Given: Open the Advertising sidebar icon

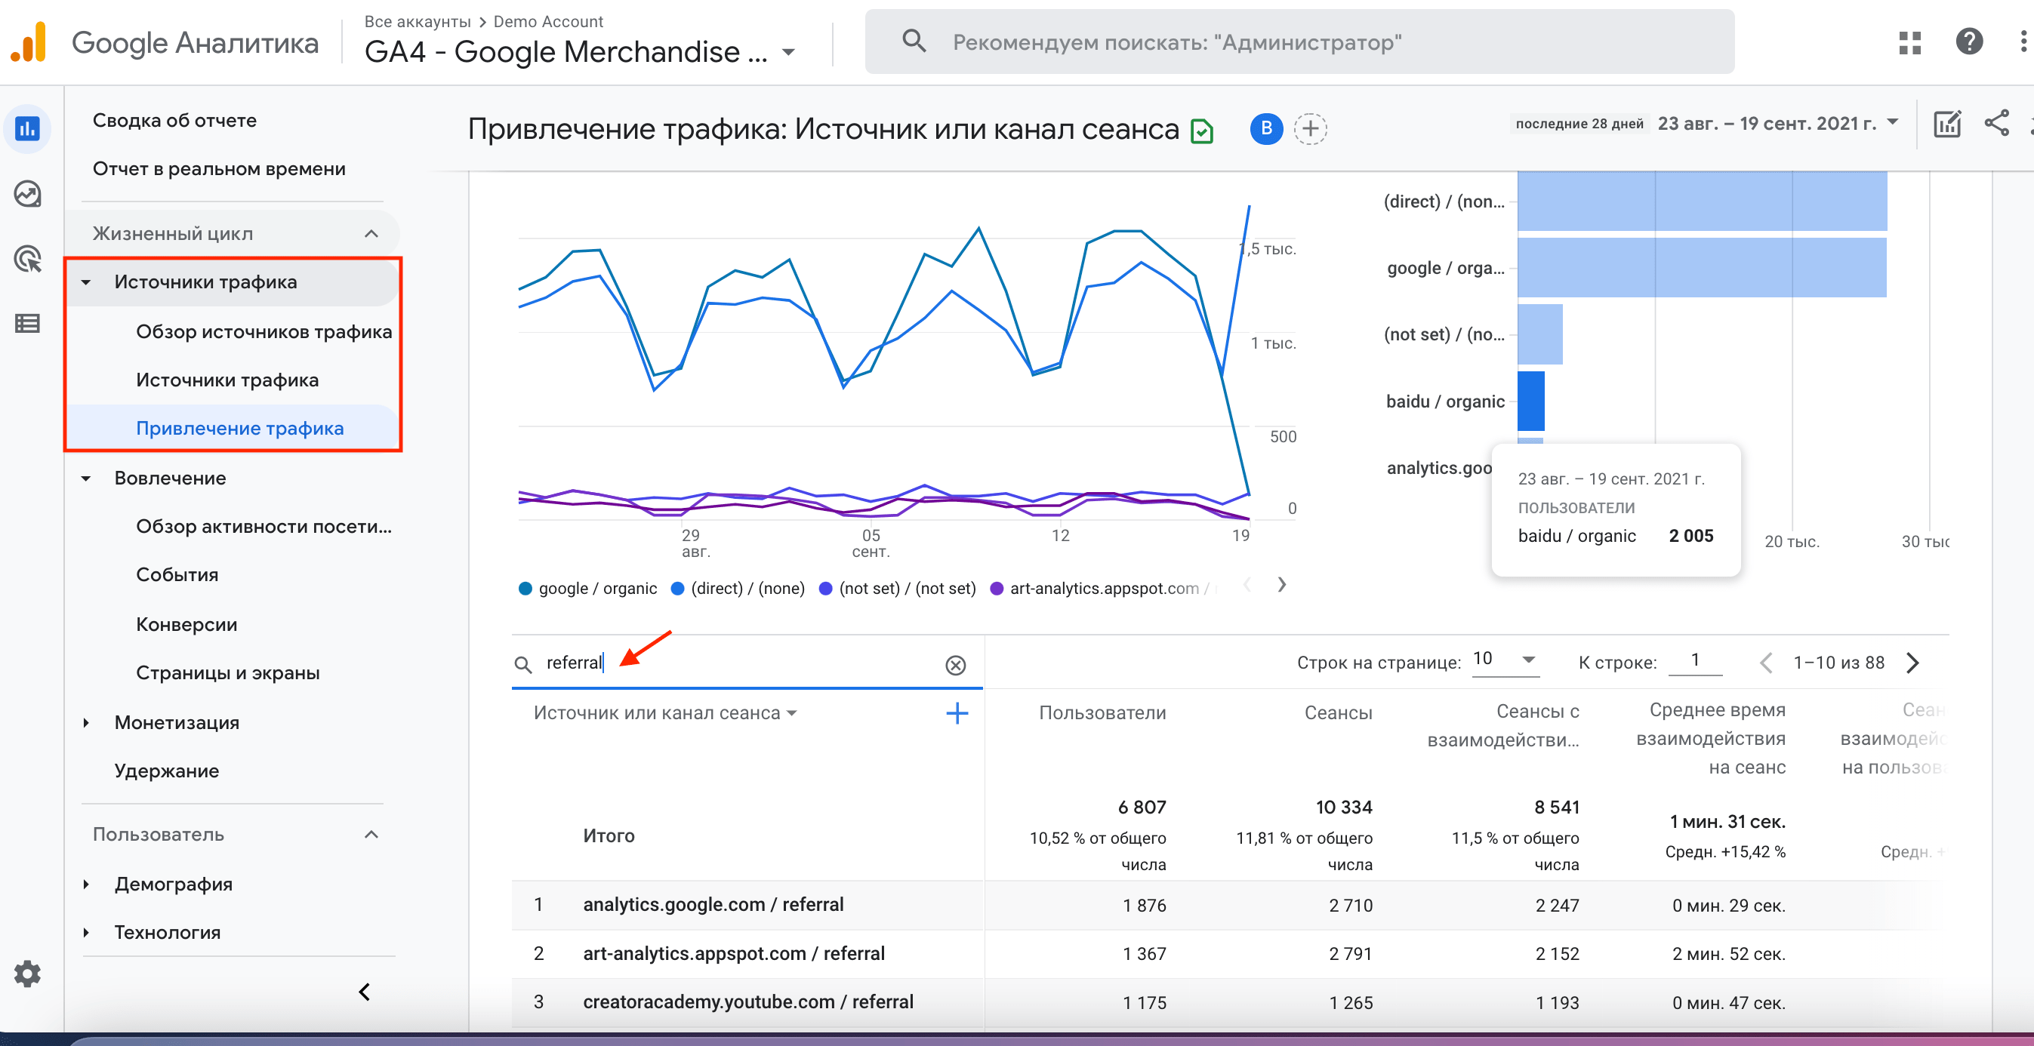Looking at the screenshot, I should pos(28,259).
